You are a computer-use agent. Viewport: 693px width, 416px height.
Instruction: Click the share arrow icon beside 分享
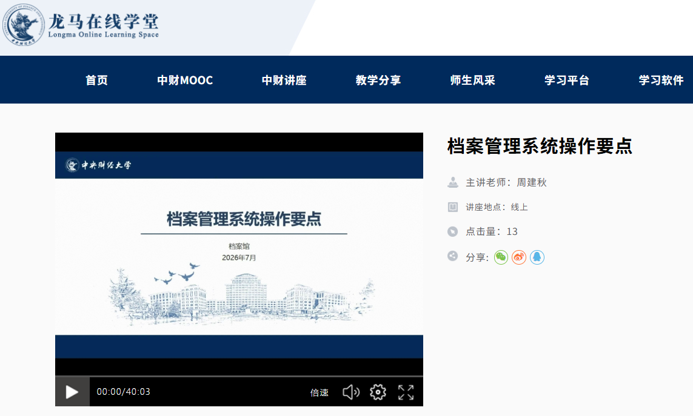click(452, 256)
